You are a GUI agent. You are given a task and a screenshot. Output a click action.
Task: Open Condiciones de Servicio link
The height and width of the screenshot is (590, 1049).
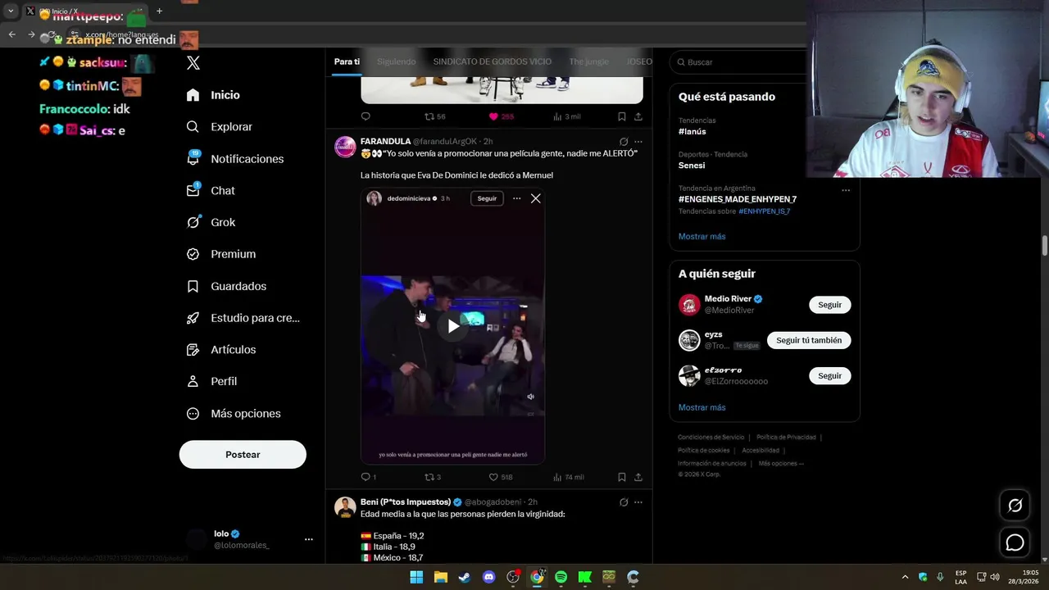tap(711, 438)
